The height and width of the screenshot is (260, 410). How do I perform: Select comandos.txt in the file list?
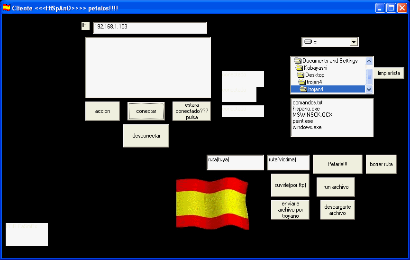click(x=307, y=102)
